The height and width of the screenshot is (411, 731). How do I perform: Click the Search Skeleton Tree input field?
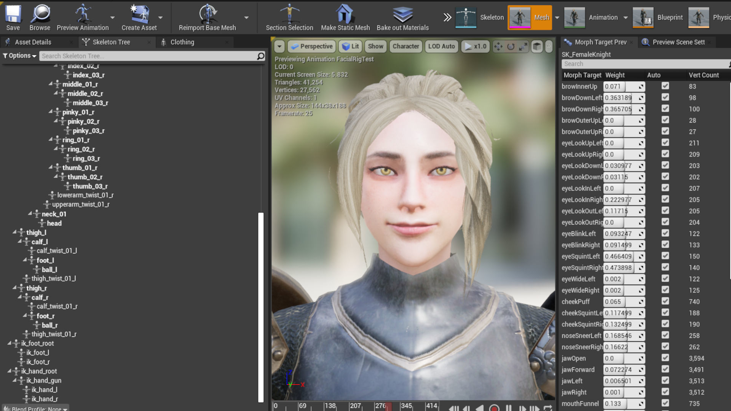coord(148,56)
